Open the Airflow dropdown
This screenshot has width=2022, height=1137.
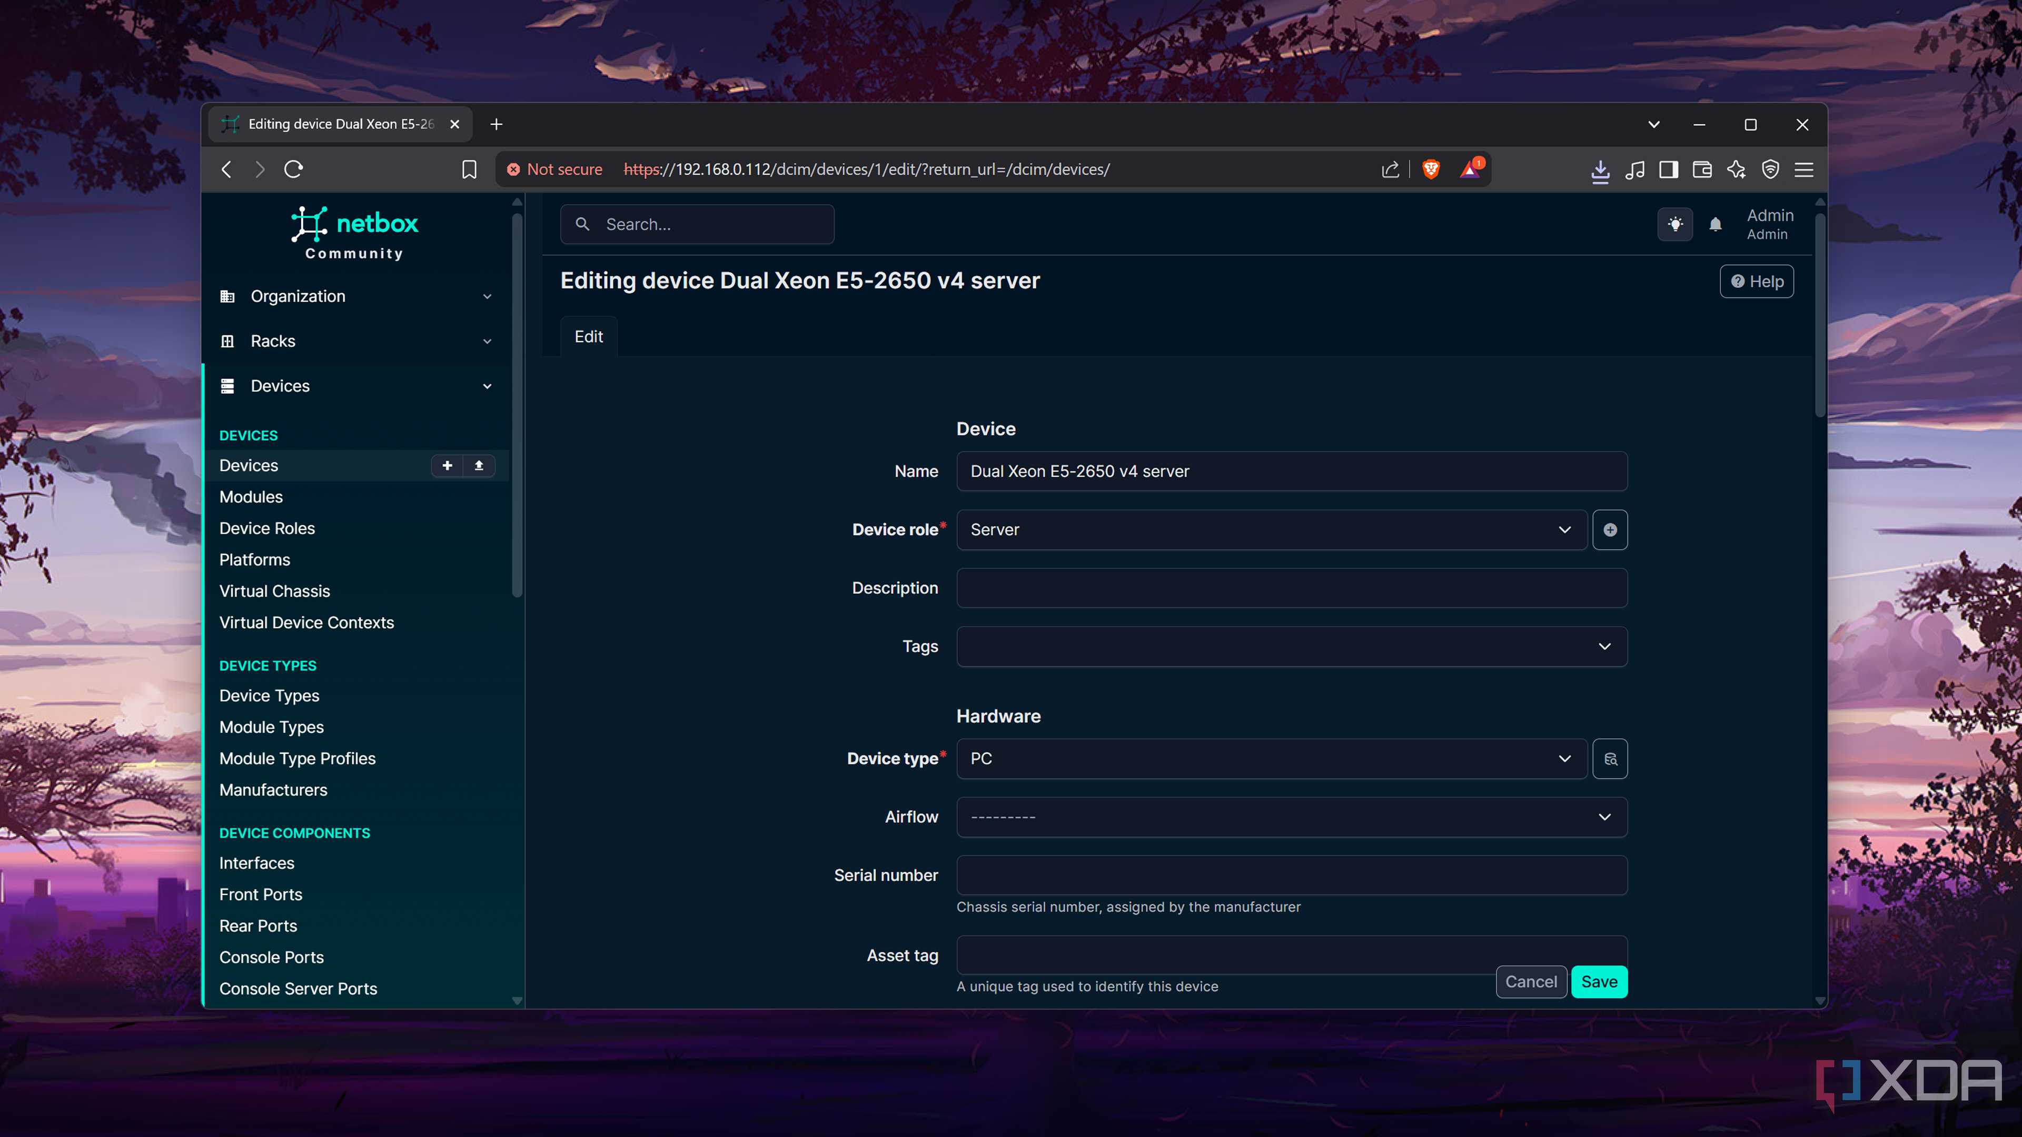click(x=1291, y=817)
